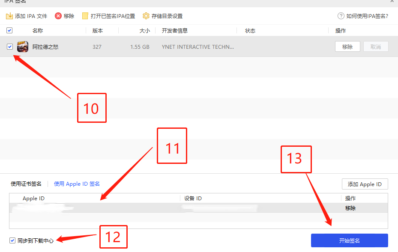Click the help question mark icon
Screen dimensions: 398x252
[x=341, y=16]
